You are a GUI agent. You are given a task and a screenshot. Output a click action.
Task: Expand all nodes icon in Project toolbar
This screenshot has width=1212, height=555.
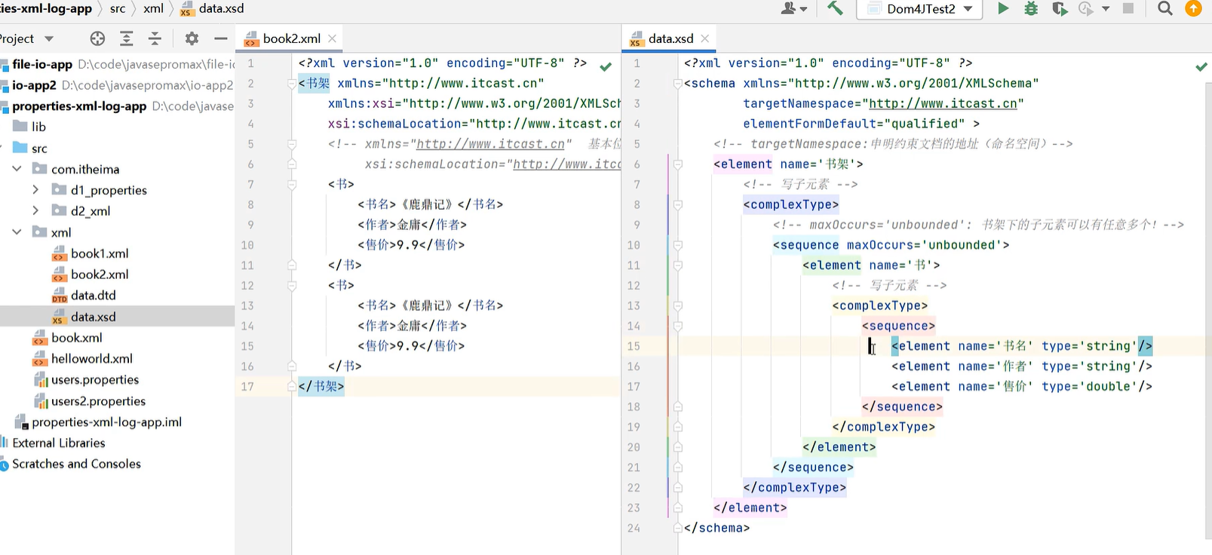tap(127, 38)
